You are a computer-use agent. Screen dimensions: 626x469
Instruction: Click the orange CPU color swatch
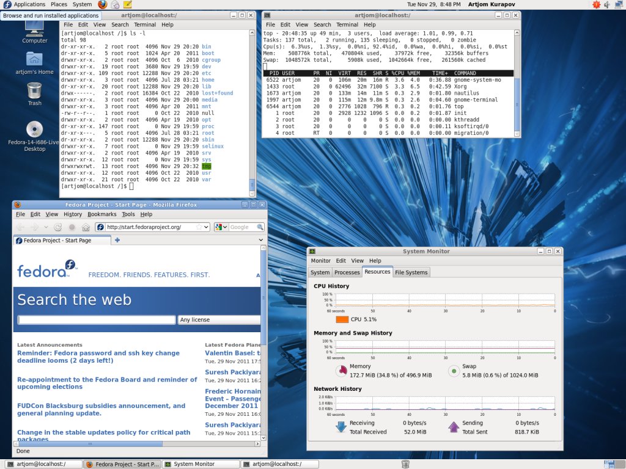pyautogui.click(x=342, y=319)
